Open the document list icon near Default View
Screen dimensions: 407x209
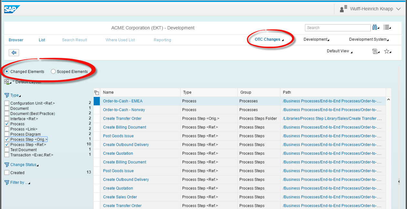(x=376, y=51)
